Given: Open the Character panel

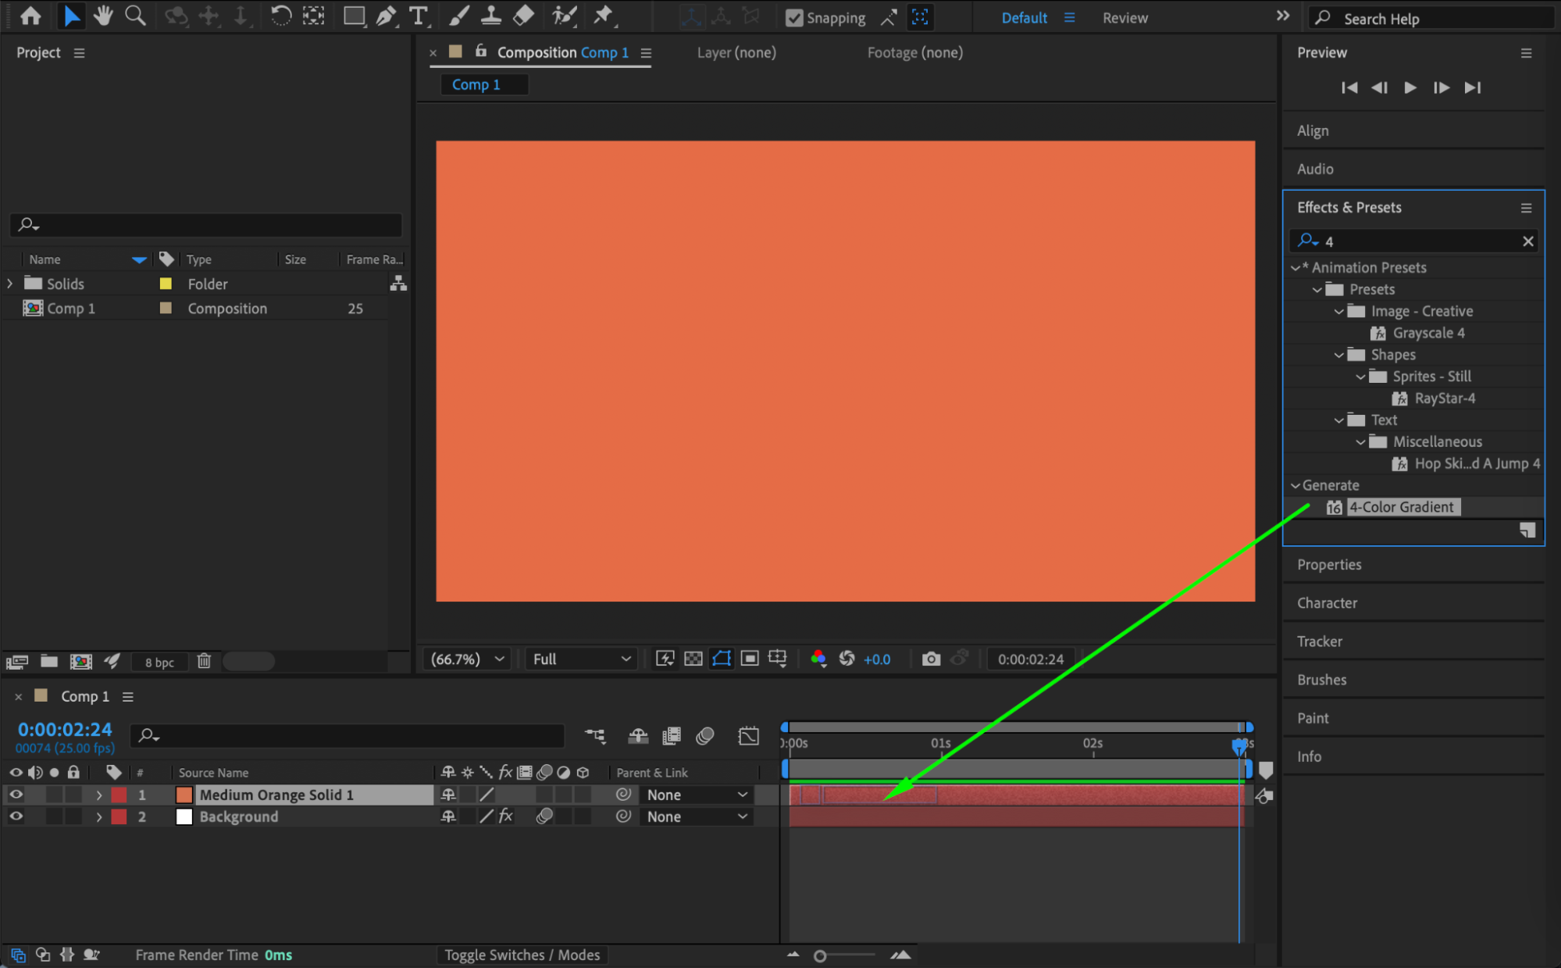Looking at the screenshot, I should tap(1327, 602).
